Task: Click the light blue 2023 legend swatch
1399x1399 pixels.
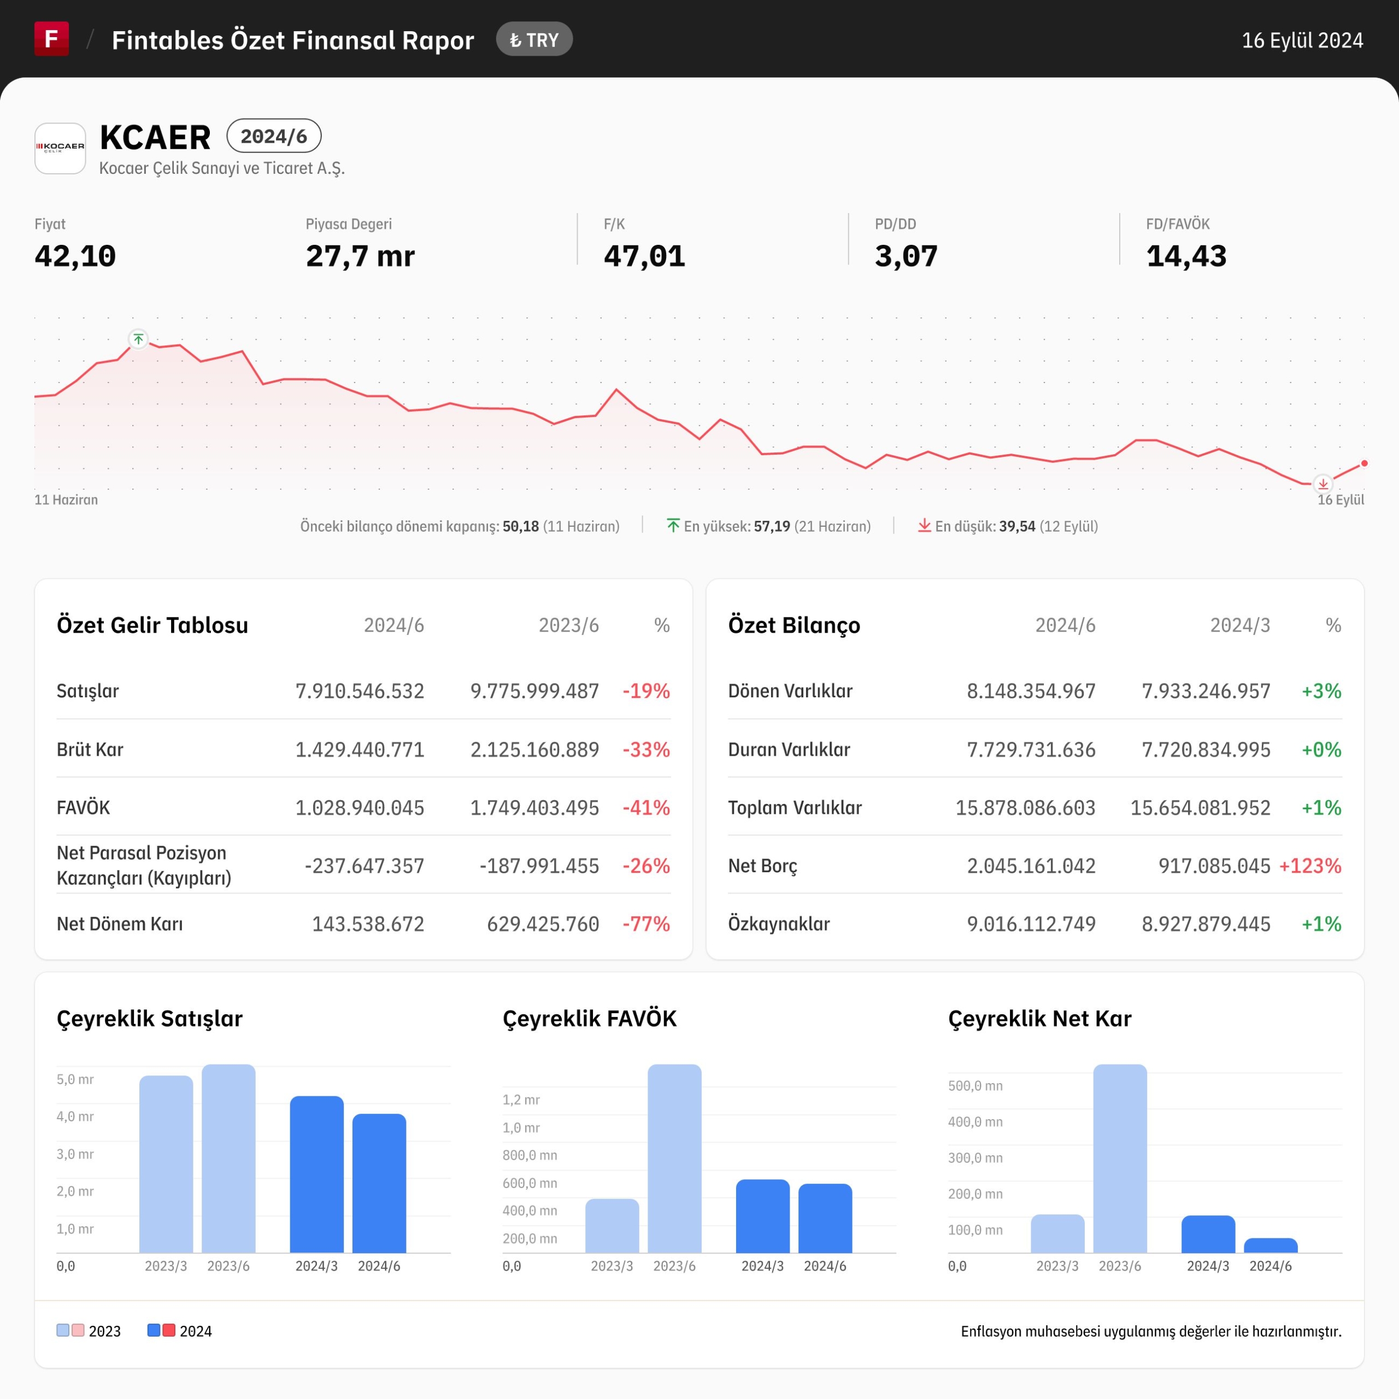Action: pyautogui.click(x=63, y=1330)
